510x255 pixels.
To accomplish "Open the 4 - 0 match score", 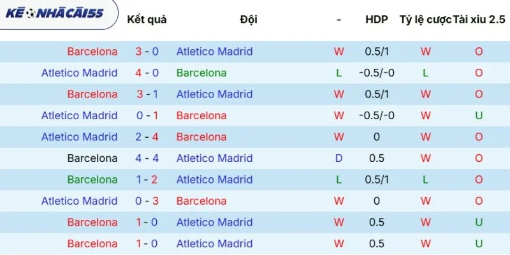I will coord(147,73).
